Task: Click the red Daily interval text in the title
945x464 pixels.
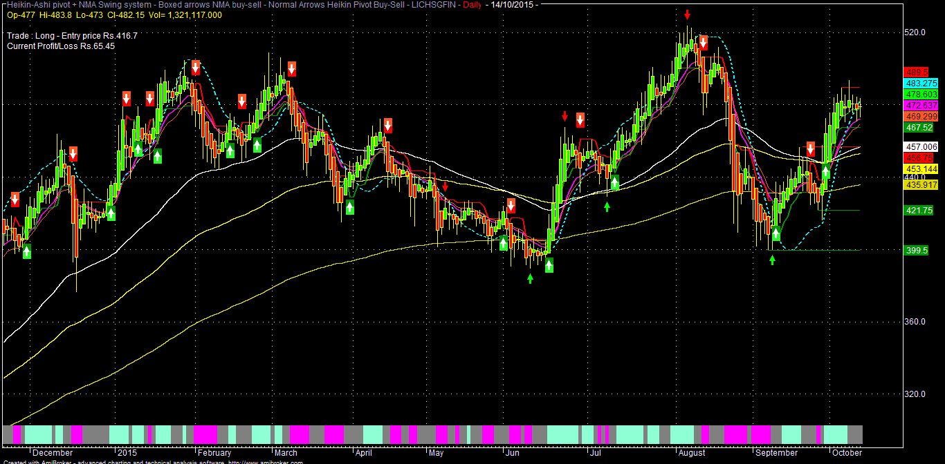Action: pos(472,5)
